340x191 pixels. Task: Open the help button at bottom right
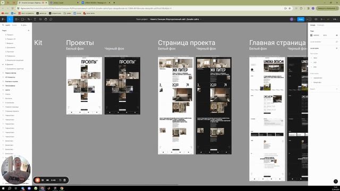click(x=336, y=181)
